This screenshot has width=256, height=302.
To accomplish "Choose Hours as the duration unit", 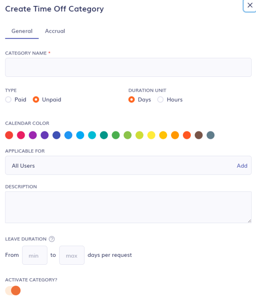I will [x=161, y=100].
